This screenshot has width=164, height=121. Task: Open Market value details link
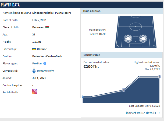click(141, 113)
